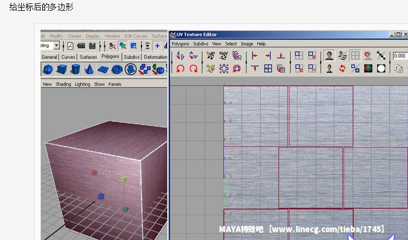Rotate UVs clockwise icon
Screen dimensions: 408x240
(193, 68)
